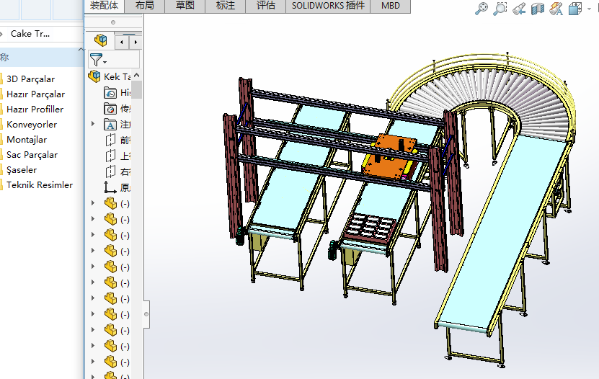Screen dimensions: 599x379
Task: Open the Konveyorler folder
Action: click(x=32, y=125)
